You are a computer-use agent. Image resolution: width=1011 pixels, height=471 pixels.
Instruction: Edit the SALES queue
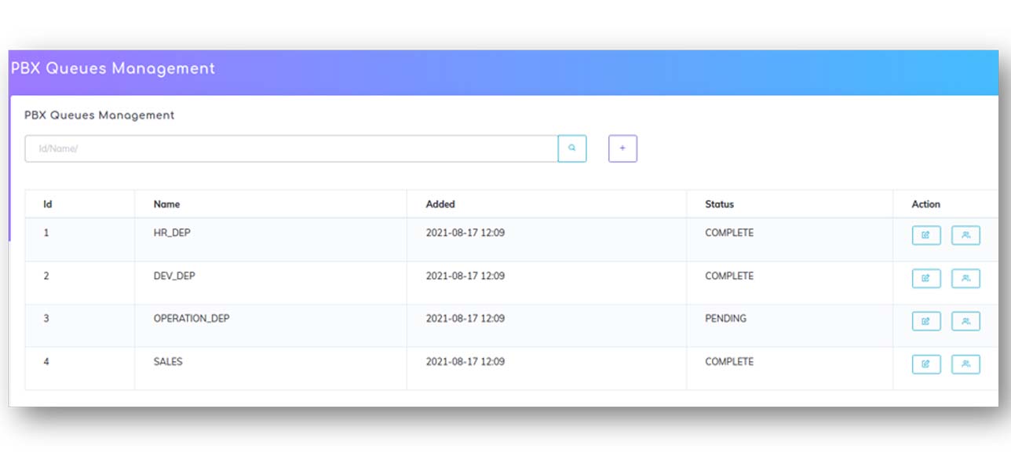pos(925,364)
